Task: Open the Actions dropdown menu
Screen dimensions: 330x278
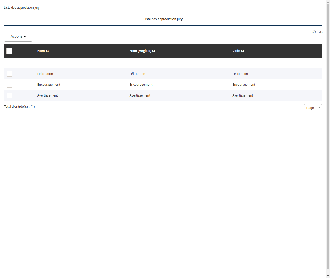Action: click(x=18, y=36)
